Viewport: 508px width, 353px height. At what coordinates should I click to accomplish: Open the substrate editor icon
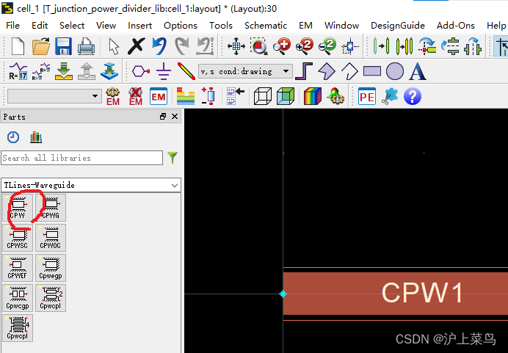point(186,97)
